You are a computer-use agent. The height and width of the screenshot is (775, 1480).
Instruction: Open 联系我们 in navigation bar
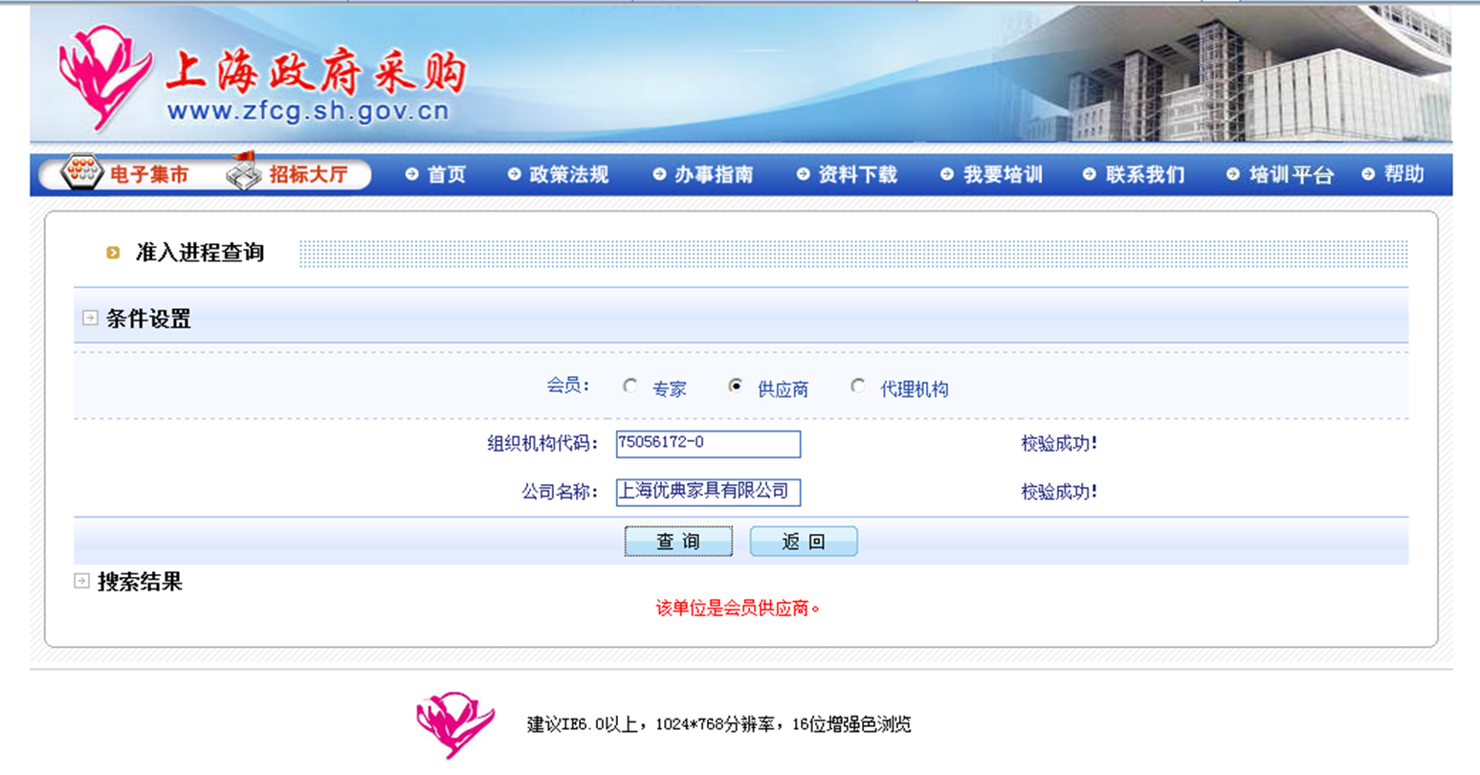[1144, 175]
